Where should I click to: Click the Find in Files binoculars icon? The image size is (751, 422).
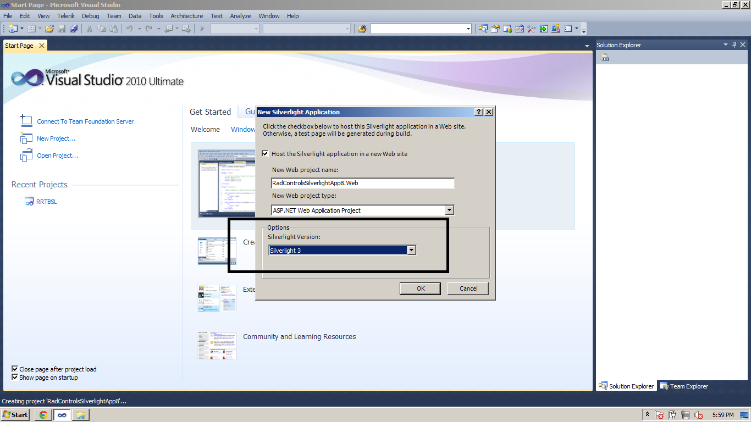point(362,29)
